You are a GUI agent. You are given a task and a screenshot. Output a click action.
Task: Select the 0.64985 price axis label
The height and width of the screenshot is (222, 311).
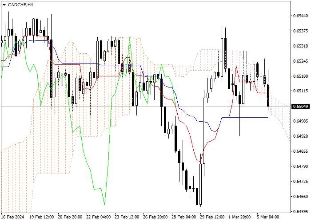click(300, 121)
